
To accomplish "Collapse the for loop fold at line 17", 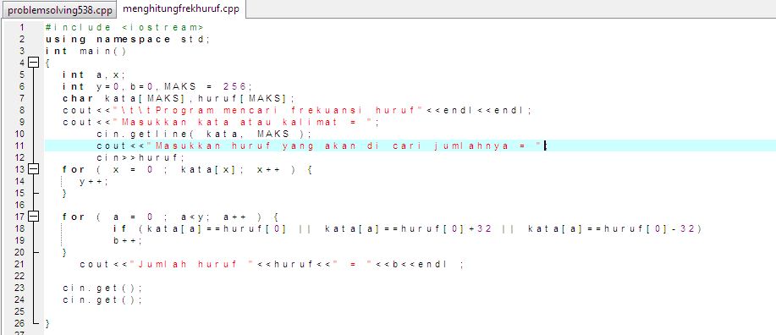I will (x=33, y=217).
